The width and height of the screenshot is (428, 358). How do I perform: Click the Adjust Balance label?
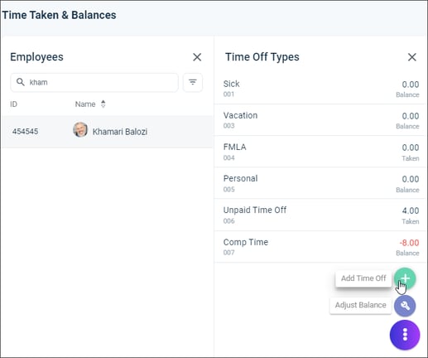361,305
